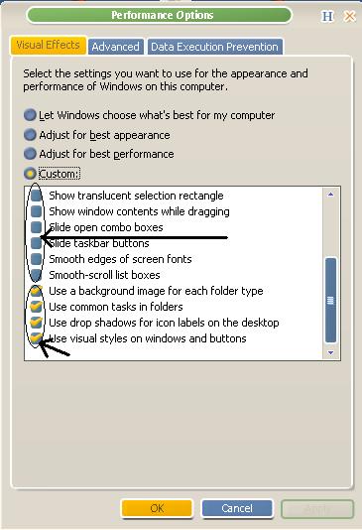
Task: Enable Slide open combo boxes
Action: (36, 227)
